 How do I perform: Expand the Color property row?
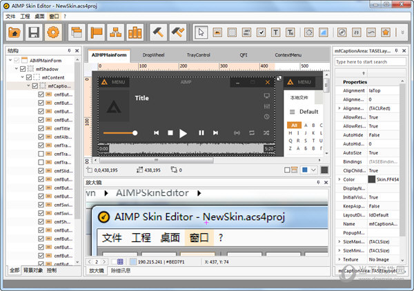pyautogui.click(x=339, y=179)
